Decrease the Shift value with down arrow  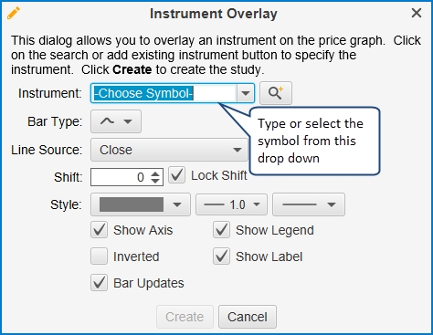click(155, 181)
